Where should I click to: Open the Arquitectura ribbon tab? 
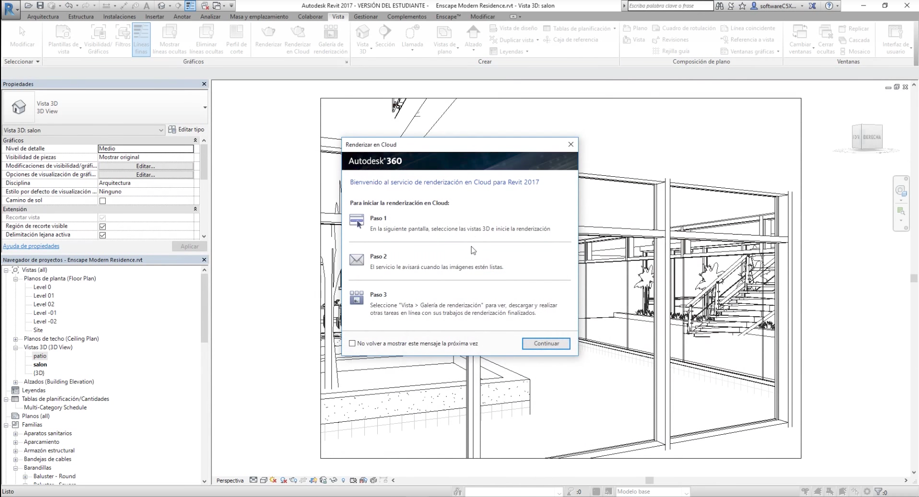[x=43, y=16]
